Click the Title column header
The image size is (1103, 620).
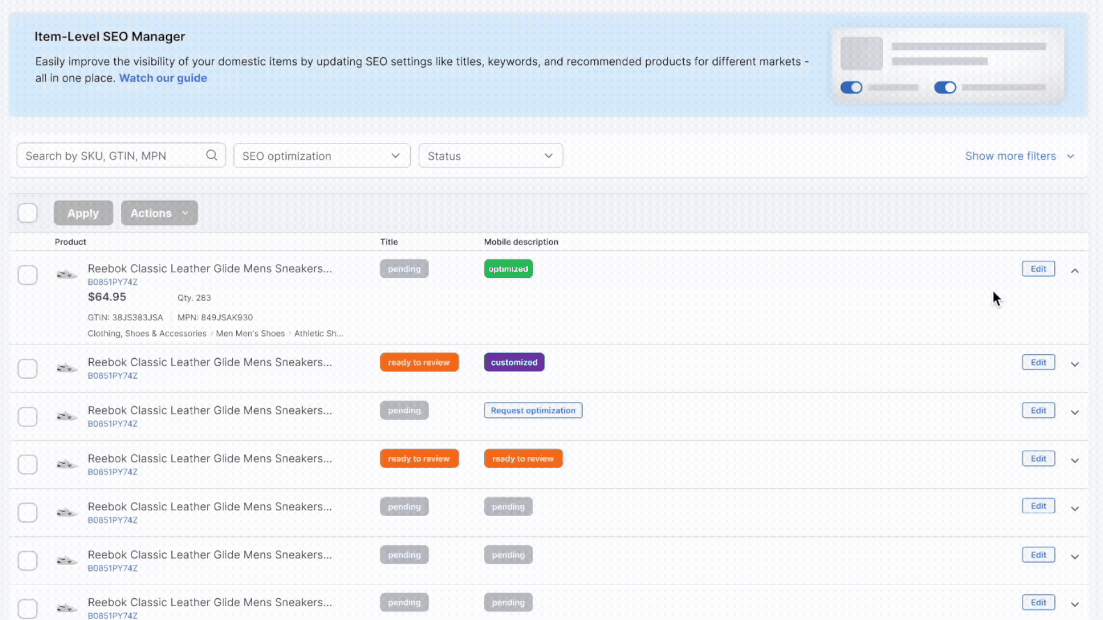389,242
